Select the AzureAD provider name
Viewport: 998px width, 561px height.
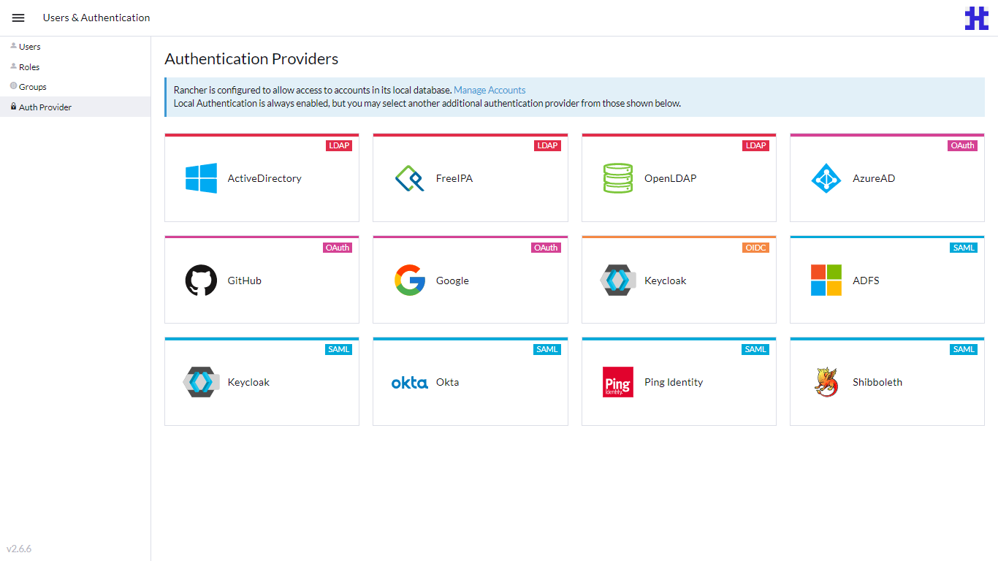point(874,178)
